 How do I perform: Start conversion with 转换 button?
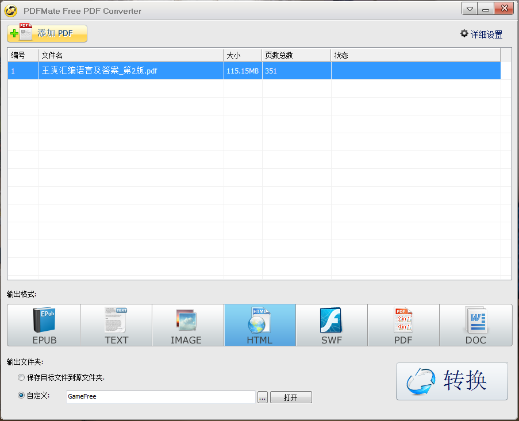click(x=452, y=381)
